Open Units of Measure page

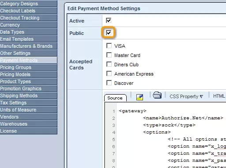point(29,110)
